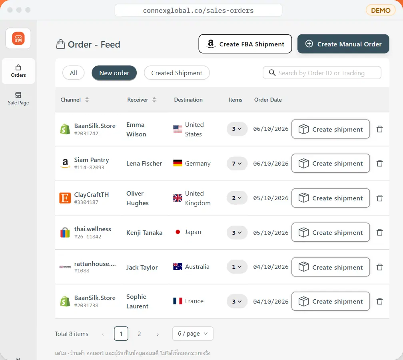Sort the table by Channel
The image size is (403, 360).
(87, 100)
